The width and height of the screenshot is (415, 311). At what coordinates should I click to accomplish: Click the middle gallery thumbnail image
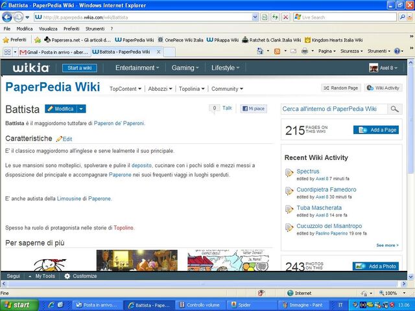coord(137,260)
